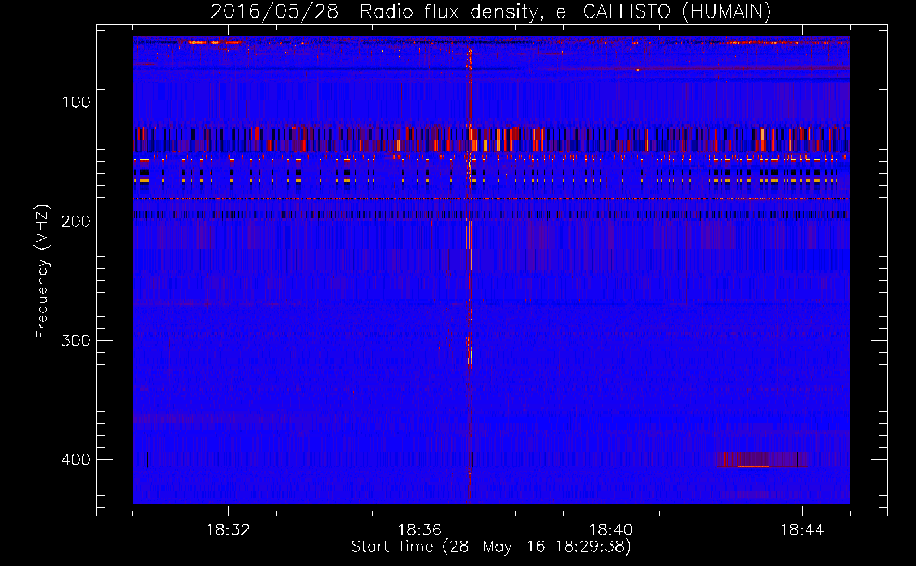Click the reddish patch near 400 MHz at 18:43

[x=762, y=459]
